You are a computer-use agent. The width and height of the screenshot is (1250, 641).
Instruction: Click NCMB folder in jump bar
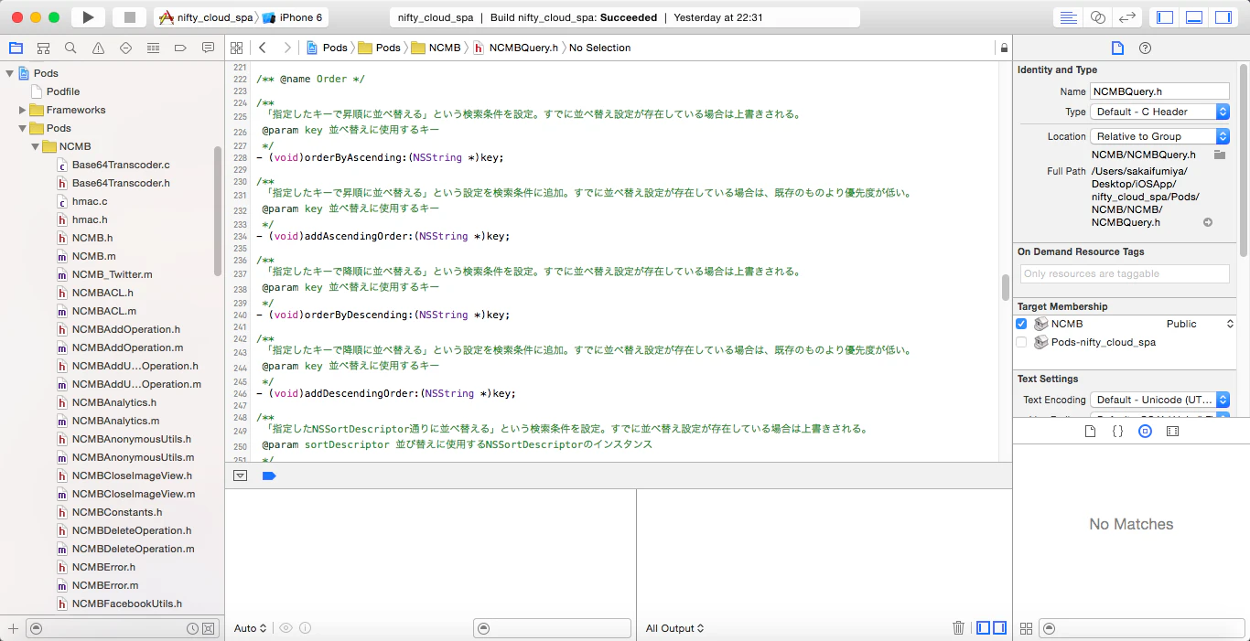pos(436,48)
